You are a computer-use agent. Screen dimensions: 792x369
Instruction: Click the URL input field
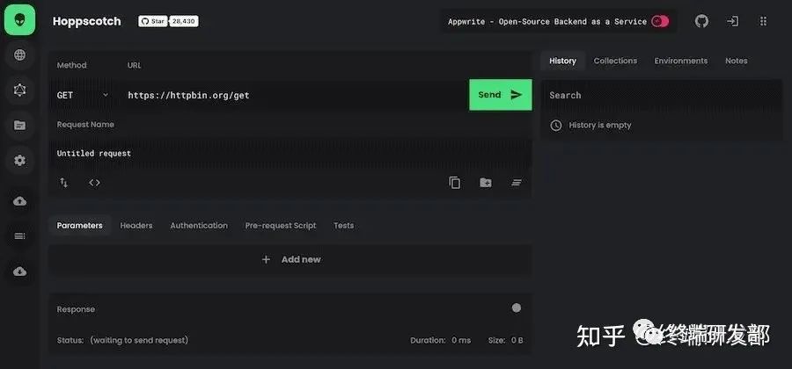pos(295,95)
